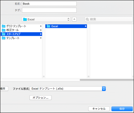Click first column resize handle

[x=44, y=77]
